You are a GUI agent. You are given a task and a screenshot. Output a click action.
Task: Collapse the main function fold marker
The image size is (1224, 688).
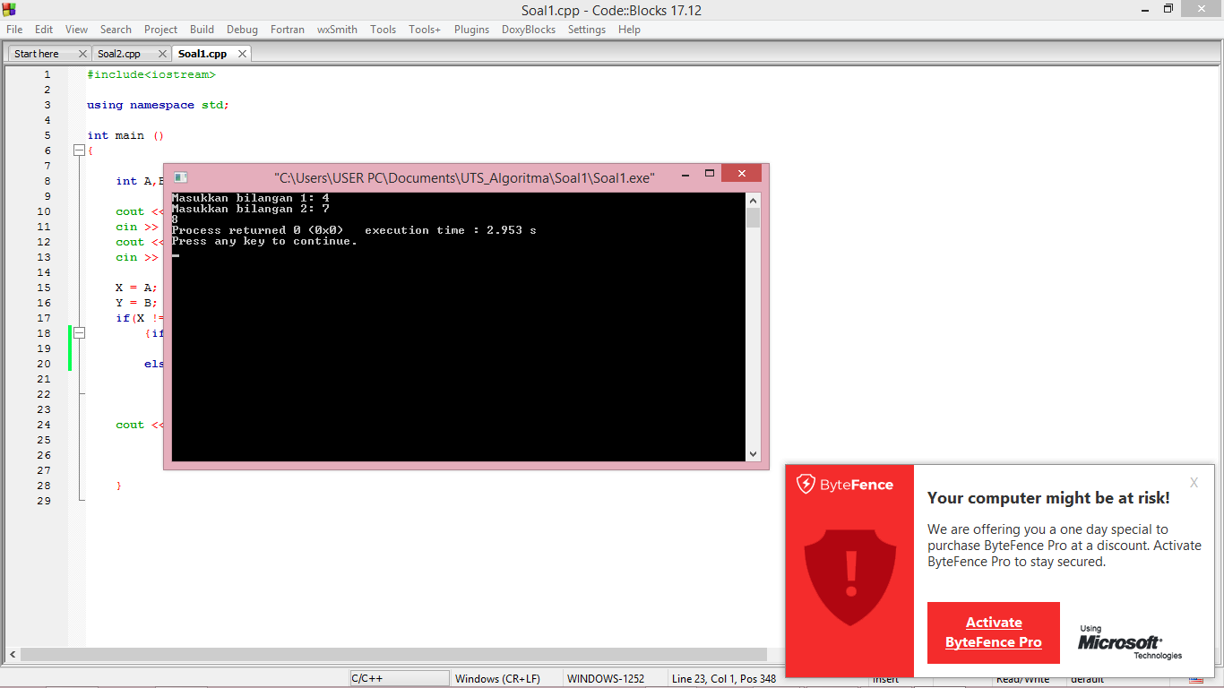(79, 150)
